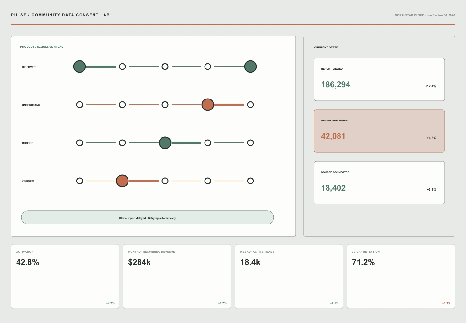Screen dimensions: 466x323
Task: Select the second step node in Discover row
Action: click(122, 67)
